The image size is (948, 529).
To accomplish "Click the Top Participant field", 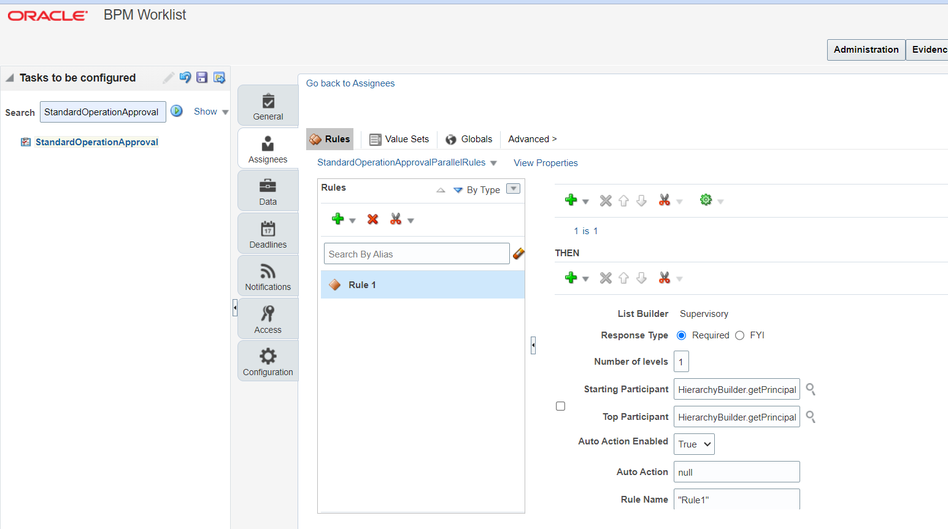I will [x=737, y=417].
